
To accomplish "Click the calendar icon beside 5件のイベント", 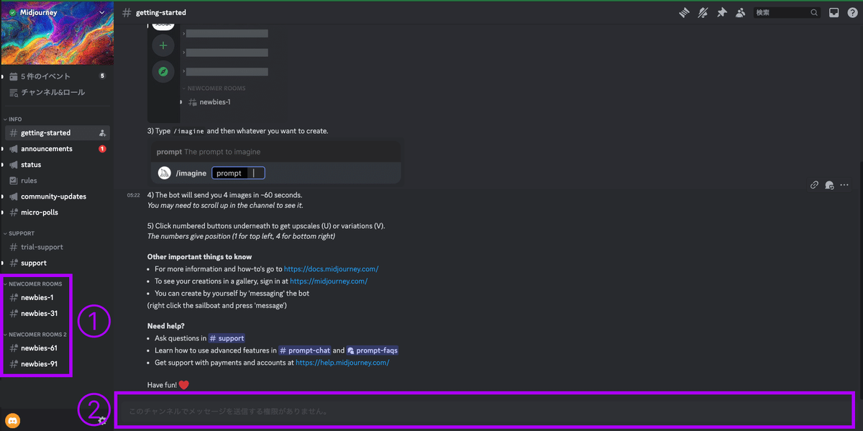I will click(13, 76).
